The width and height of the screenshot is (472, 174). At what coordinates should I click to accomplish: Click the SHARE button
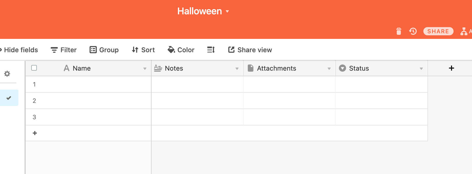click(x=438, y=31)
